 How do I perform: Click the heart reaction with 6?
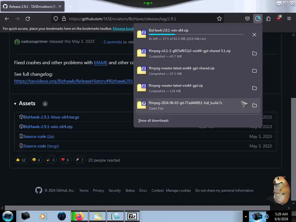[65, 160]
